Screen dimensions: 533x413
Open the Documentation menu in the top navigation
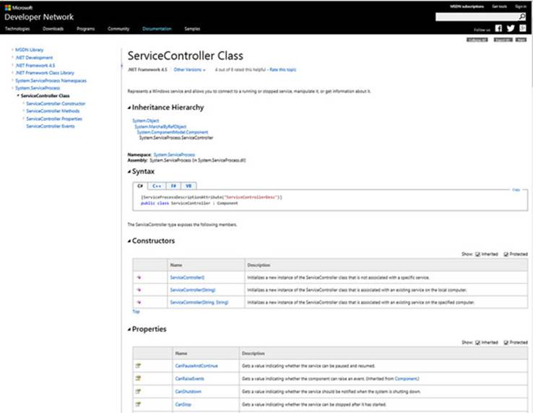[157, 29]
